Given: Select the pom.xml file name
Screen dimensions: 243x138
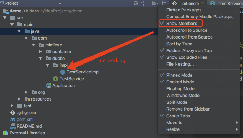Looking at the screenshot, I should tap(25, 119).
